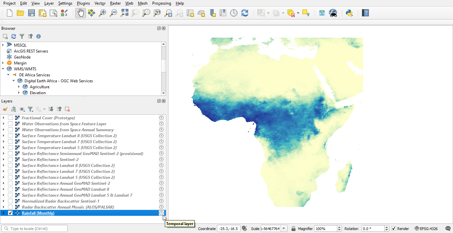Expand the Agriculture service node
Image resolution: width=453 pixels, height=233 pixels.
(x=19, y=87)
